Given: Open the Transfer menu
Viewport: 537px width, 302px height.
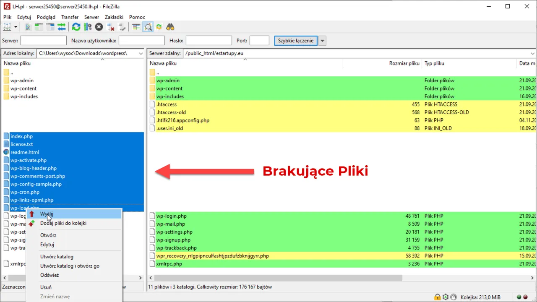Looking at the screenshot, I should [x=70, y=17].
